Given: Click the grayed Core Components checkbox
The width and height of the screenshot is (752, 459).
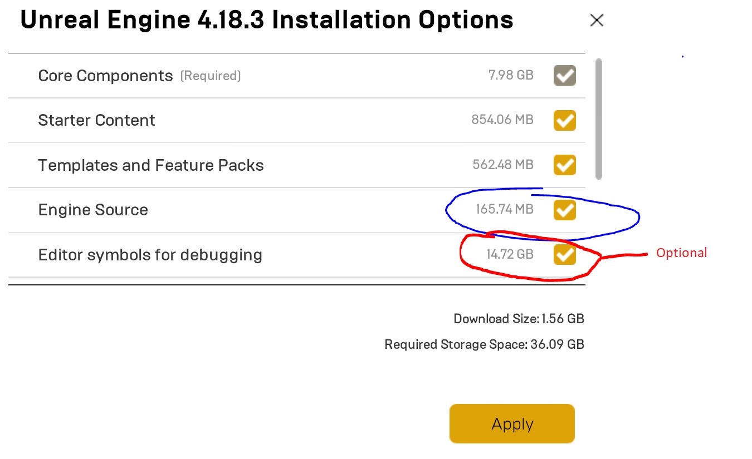Looking at the screenshot, I should point(564,75).
